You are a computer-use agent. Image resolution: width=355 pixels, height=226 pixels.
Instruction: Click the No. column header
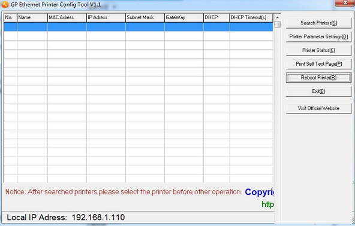[10, 17]
